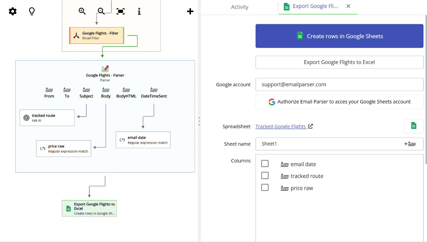
Task: Click the lightbulb hints icon
Action: click(x=32, y=11)
